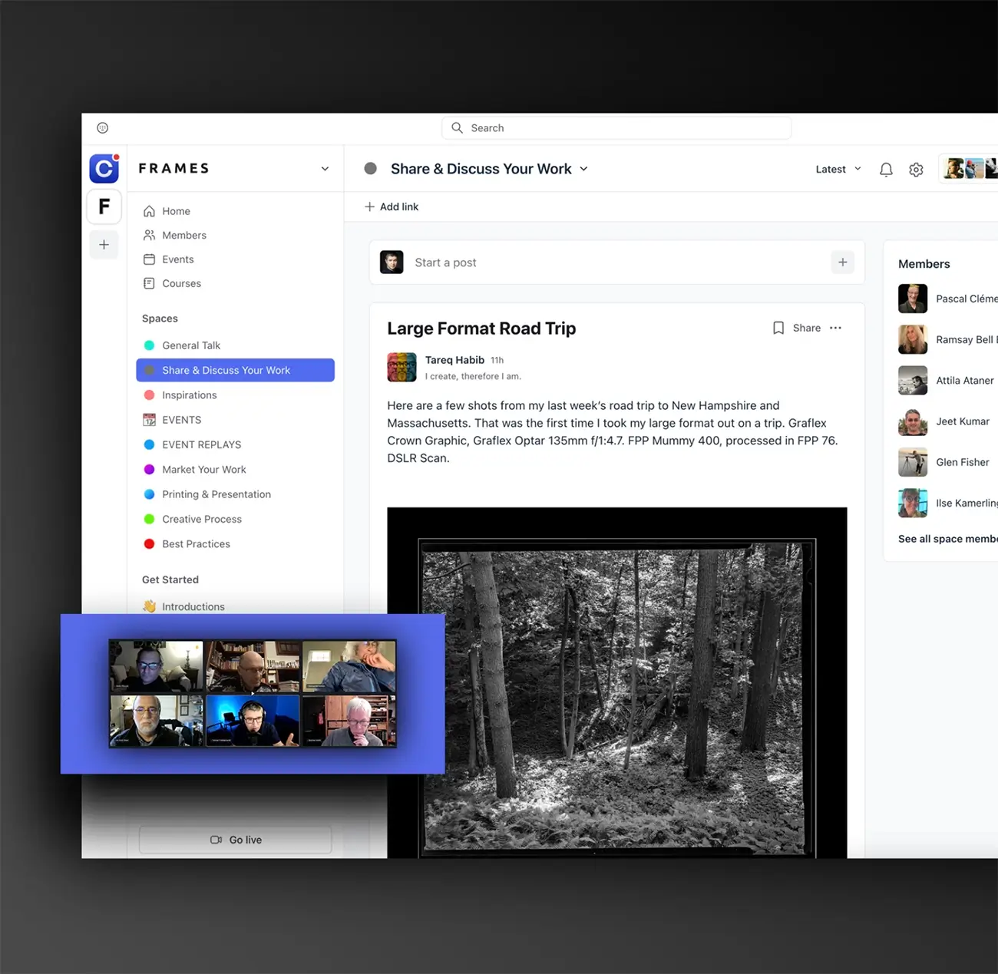Add a new community with plus icon
Viewport: 998px width, 974px height.
(x=104, y=245)
